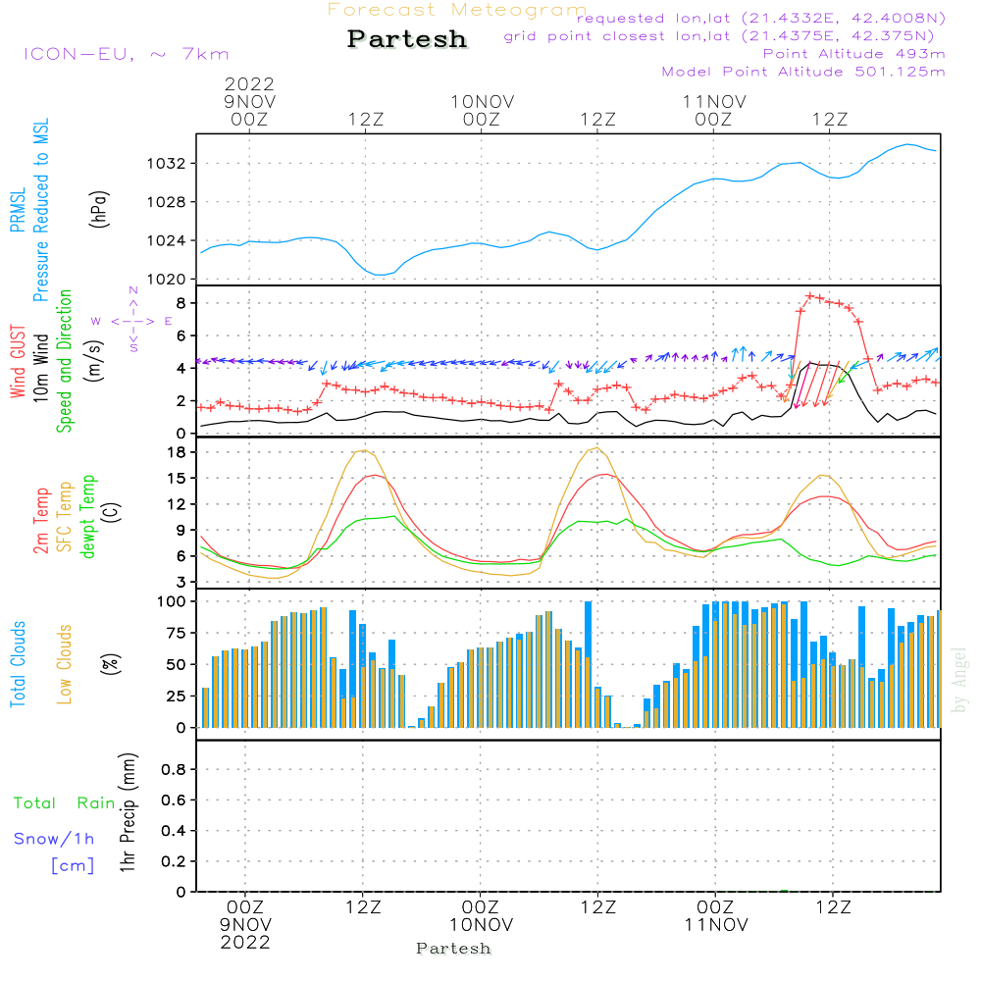Click the '11NOV 00Z' top axis label
Screen dimensions: 981x981
[714, 110]
